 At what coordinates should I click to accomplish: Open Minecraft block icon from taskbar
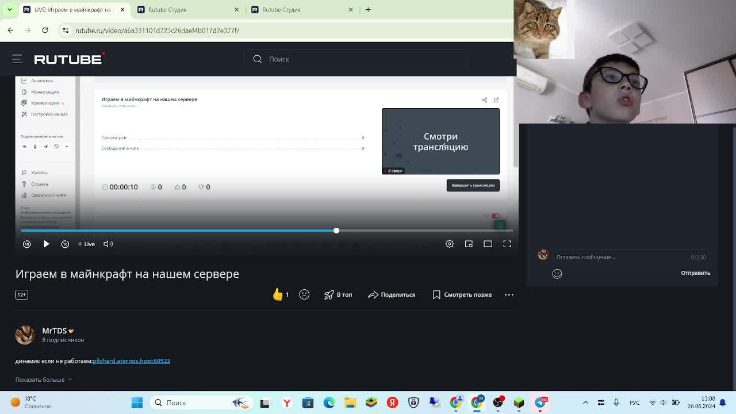tap(519, 402)
